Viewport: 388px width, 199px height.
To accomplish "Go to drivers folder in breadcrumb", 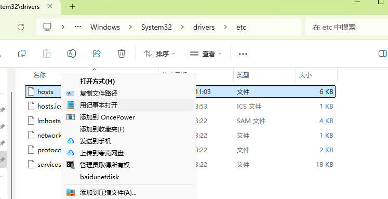I will coord(204,27).
